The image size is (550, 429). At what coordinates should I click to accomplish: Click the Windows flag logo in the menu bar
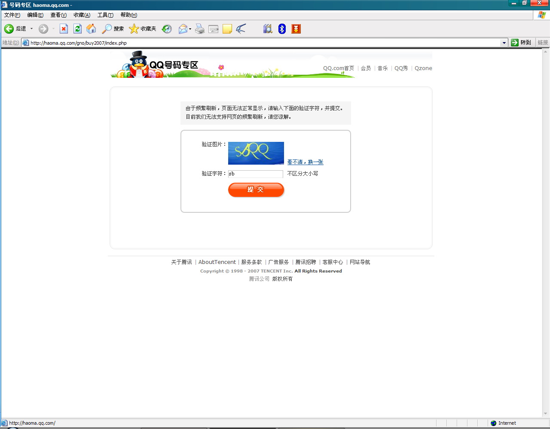point(542,15)
